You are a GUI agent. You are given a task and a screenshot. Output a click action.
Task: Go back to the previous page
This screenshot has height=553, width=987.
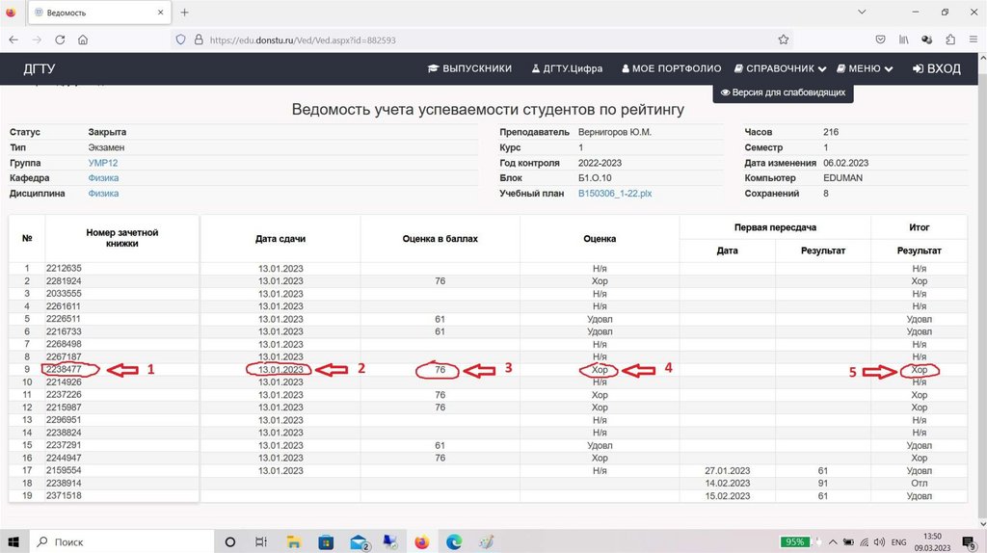(x=13, y=40)
